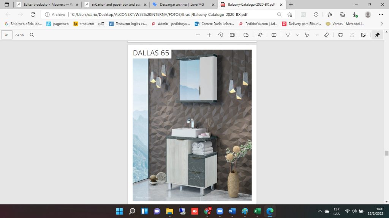Open the browser zoom indicator in address bar

click(279, 15)
